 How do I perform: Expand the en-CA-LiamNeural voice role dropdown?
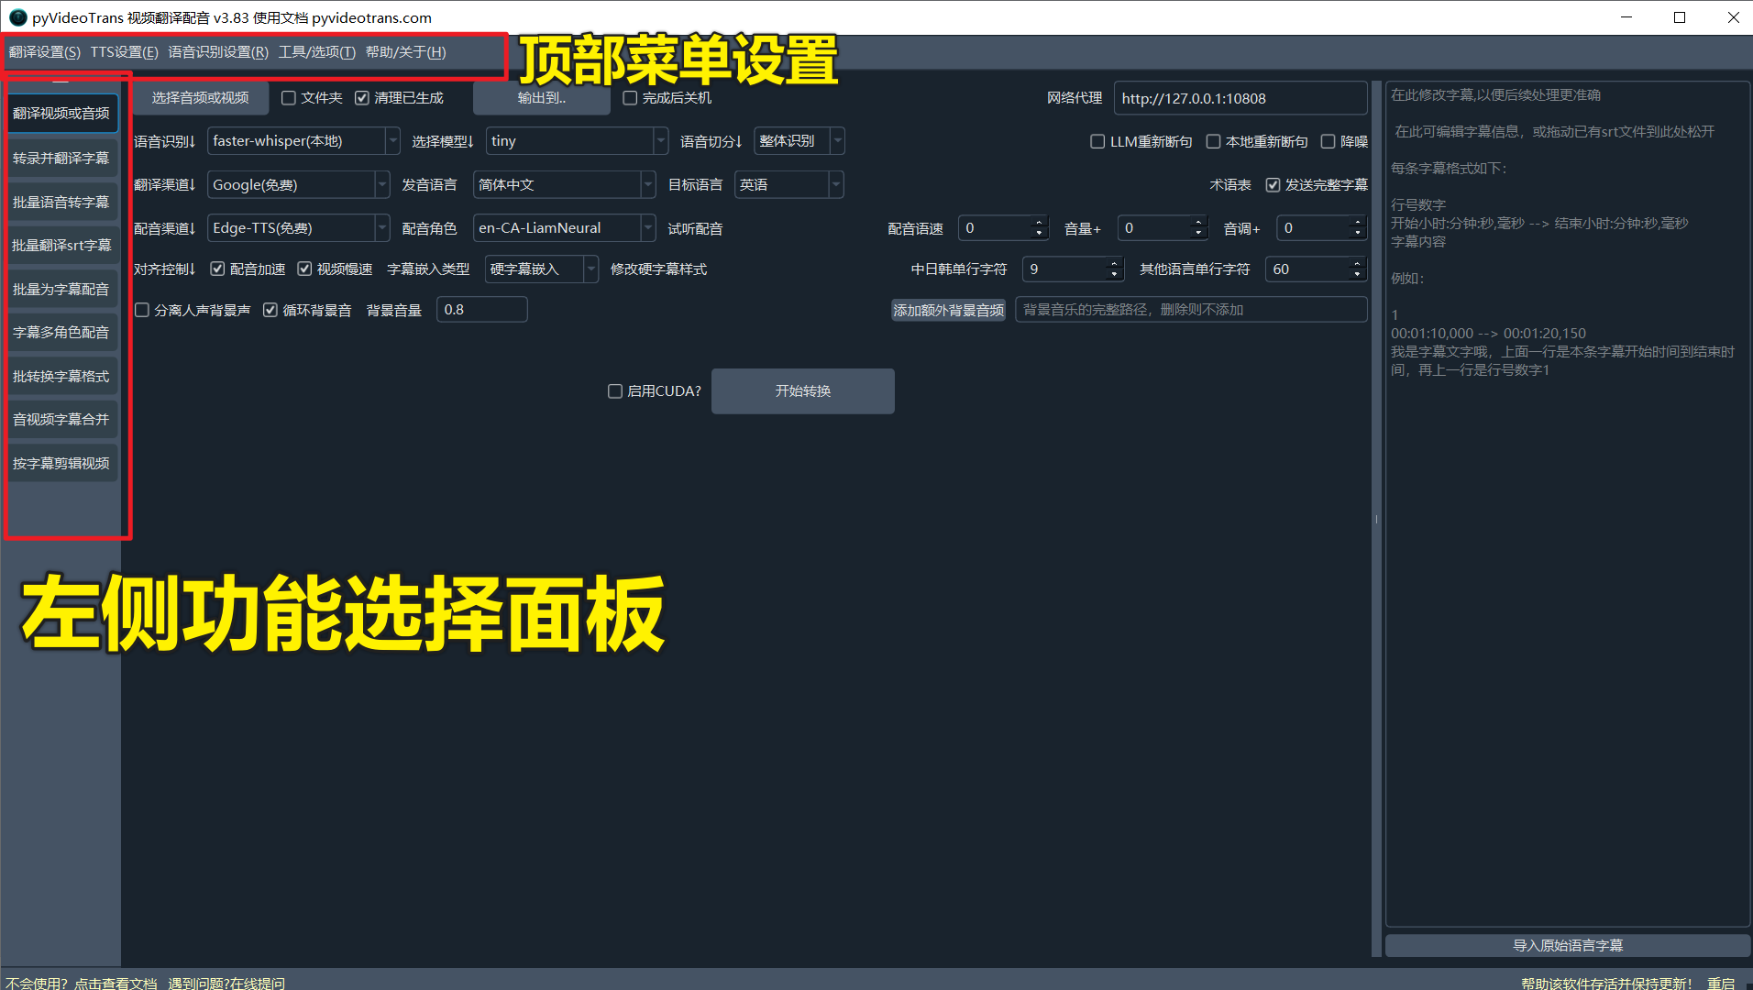click(x=647, y=228)
